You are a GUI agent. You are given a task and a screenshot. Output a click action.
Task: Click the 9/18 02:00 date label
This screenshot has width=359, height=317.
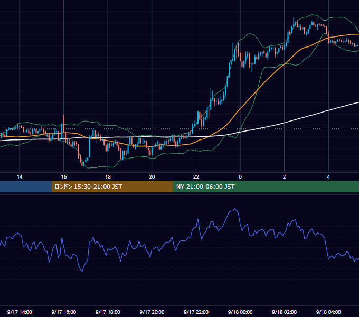pos(284,312)
